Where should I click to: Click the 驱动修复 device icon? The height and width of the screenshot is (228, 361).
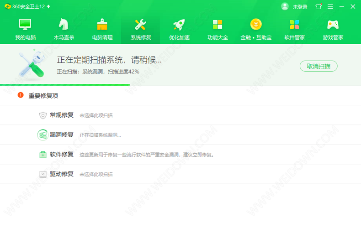click(x=43, y=174)
